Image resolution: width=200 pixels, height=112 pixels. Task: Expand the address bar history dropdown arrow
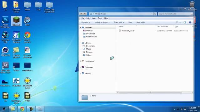[x=152, y=14]
